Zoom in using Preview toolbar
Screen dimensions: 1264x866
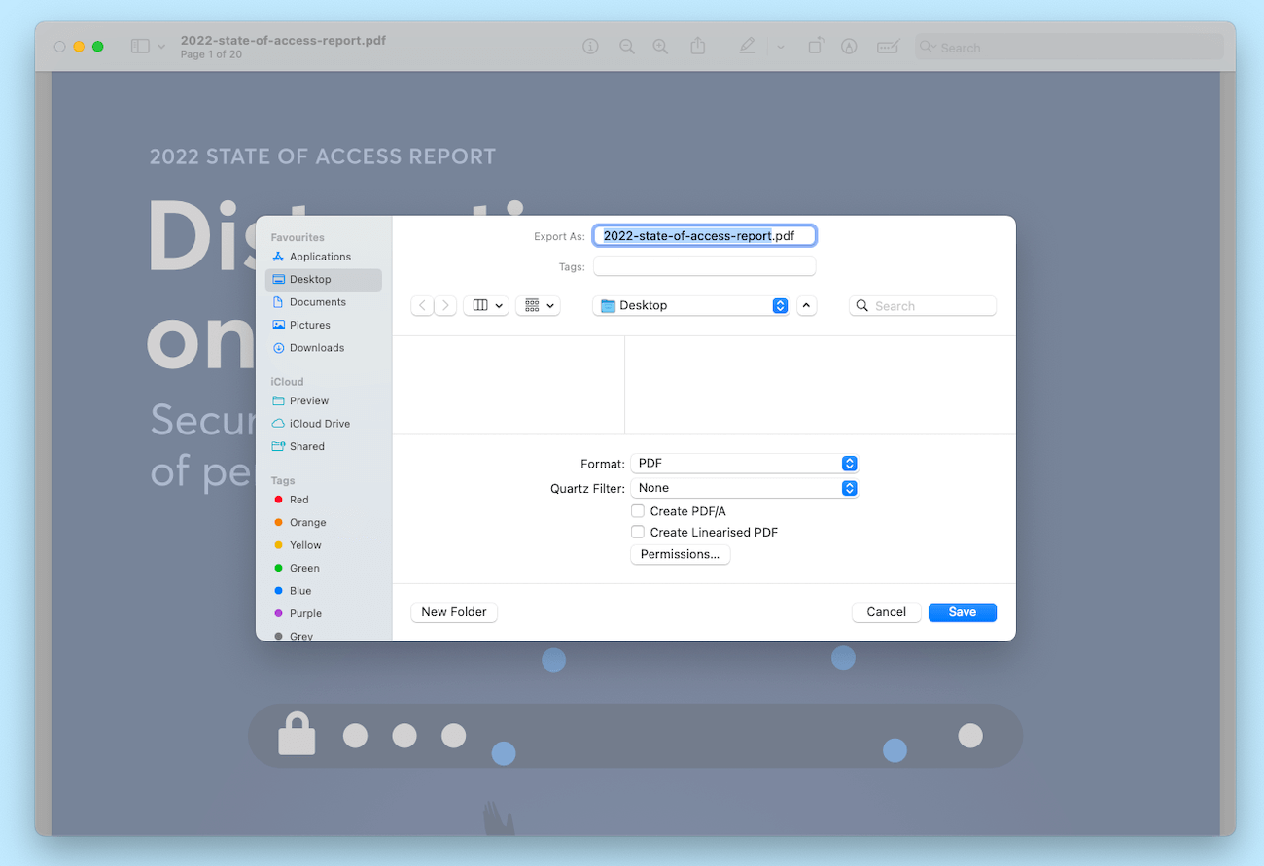click(660, 47)
